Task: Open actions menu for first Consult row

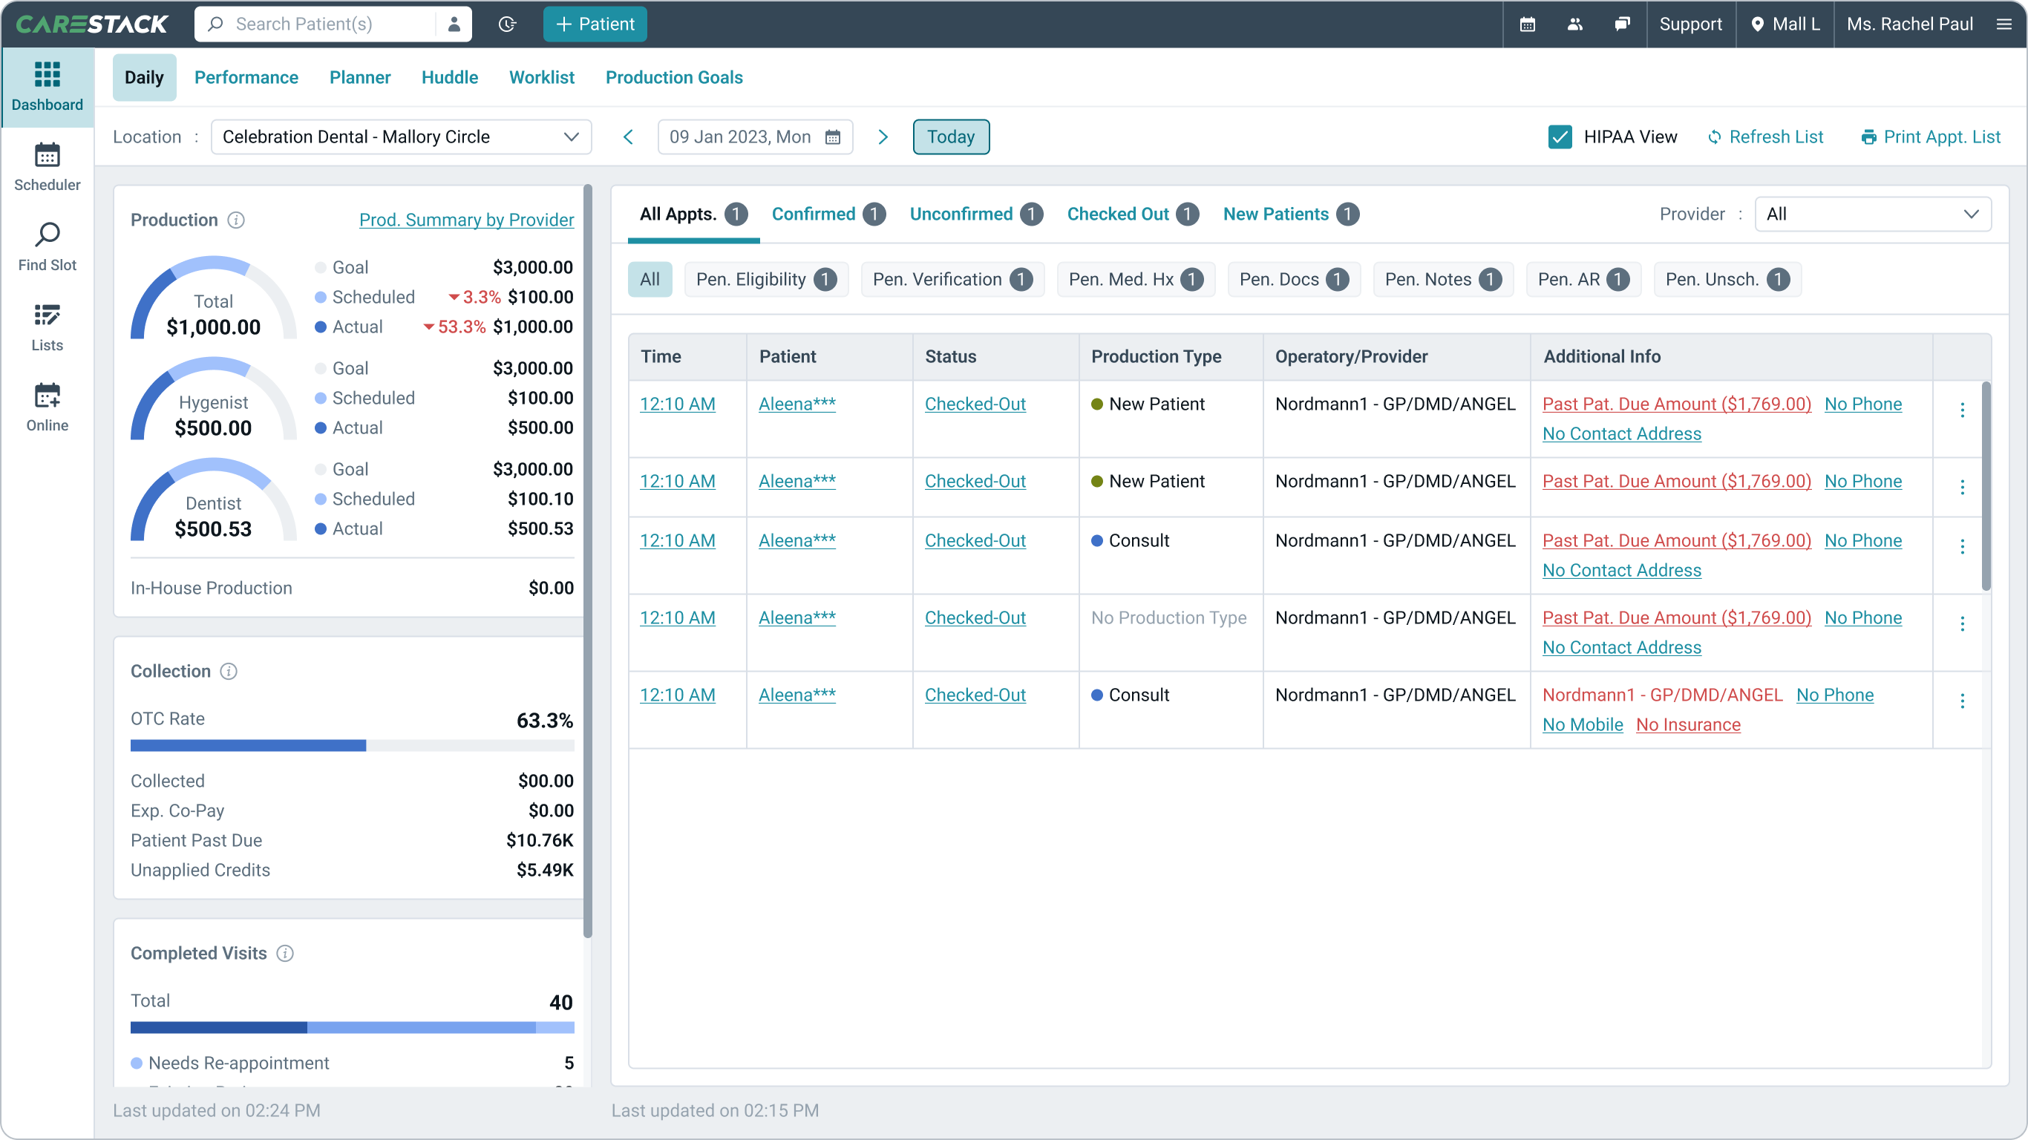Action: coord(1962,546)
